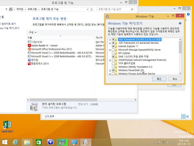Expand Microsoft Message Queue Server node
This screenshot has height=146, width=194.
(110, 50)
